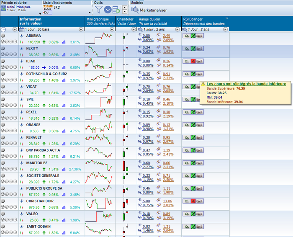293x237 pixels.
Task: Click the LIST CAC DJ instruments icon
Action: [x=47, y=10]
